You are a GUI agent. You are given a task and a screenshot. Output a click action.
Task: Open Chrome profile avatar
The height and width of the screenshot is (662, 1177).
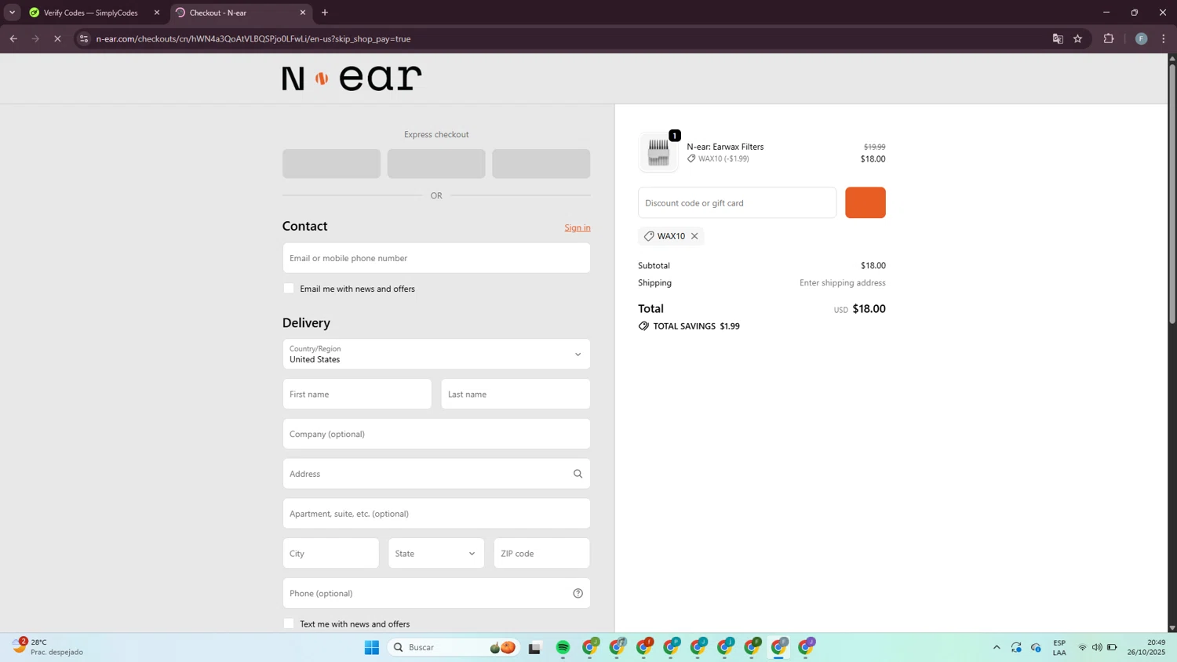point(1142,38)
